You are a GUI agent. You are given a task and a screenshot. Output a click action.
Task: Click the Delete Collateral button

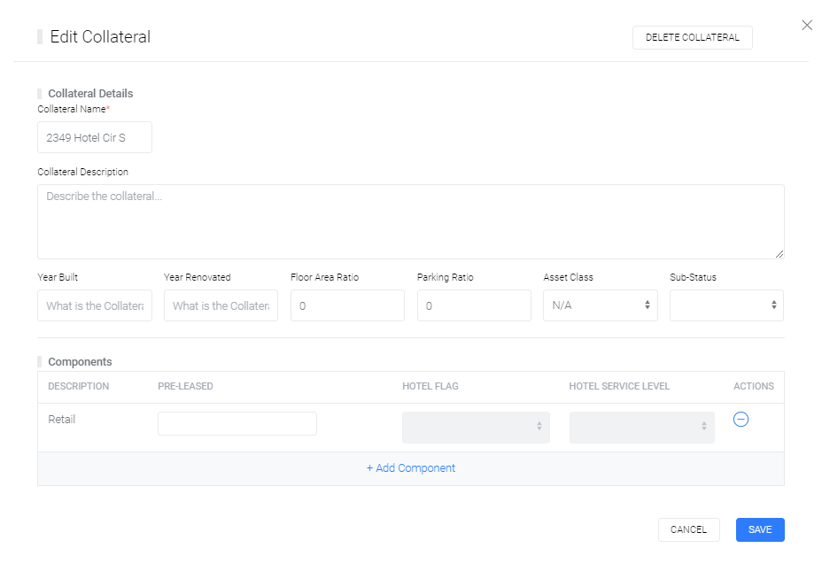693,37
